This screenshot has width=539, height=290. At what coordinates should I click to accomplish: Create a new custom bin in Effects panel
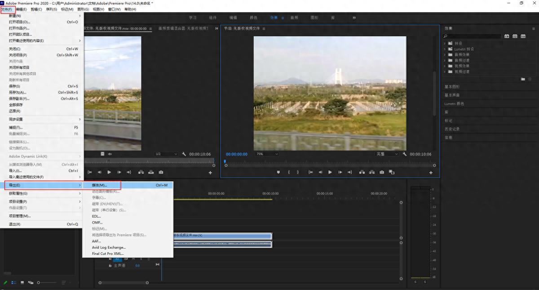[x=523, y=79]
